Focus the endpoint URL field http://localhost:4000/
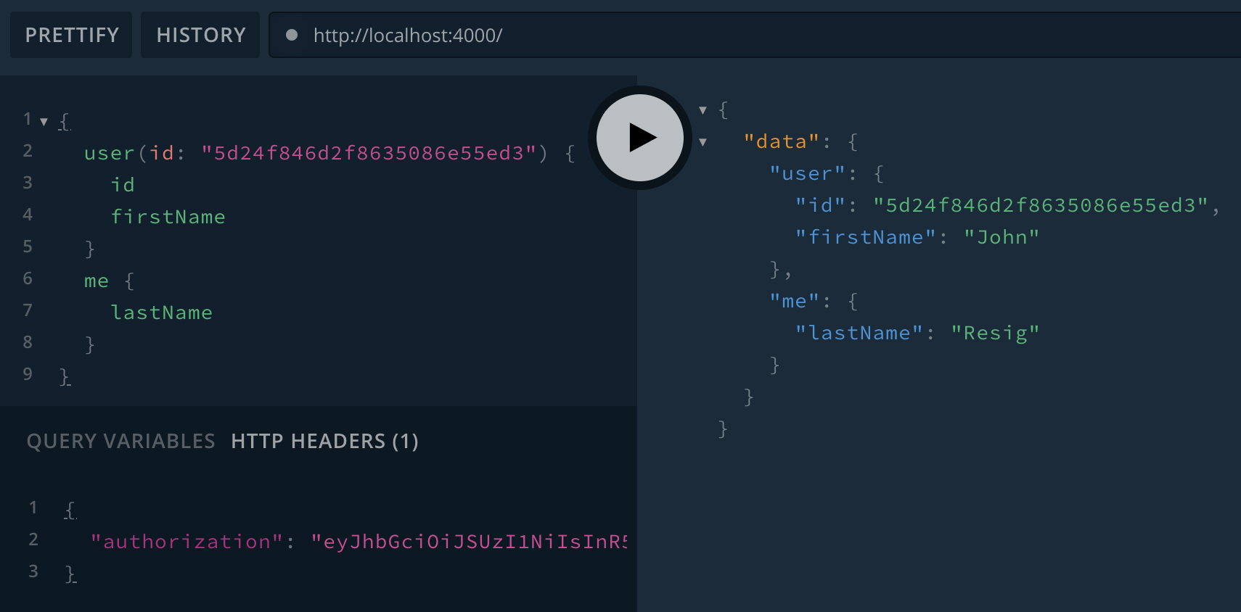The height and width of the screenshot is (612, 1241). click(x=755, y=35)
